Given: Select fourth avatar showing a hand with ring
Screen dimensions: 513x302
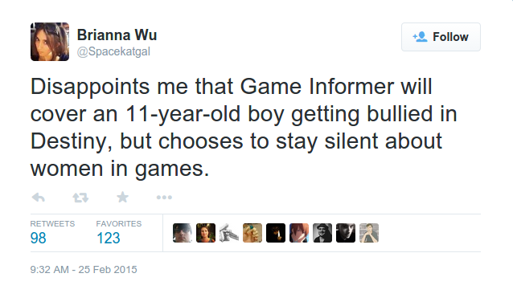Looking at the screenshot, I should (x=252, y=233).
